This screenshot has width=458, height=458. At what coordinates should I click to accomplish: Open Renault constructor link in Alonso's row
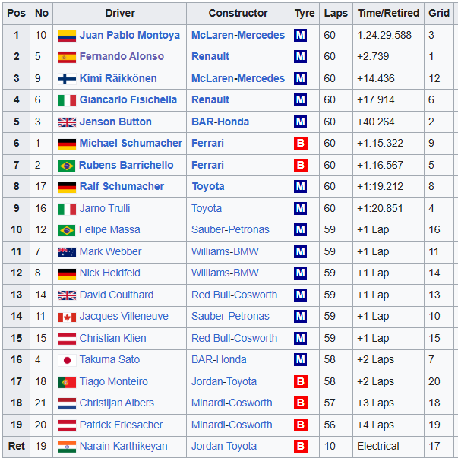point(210,56)
